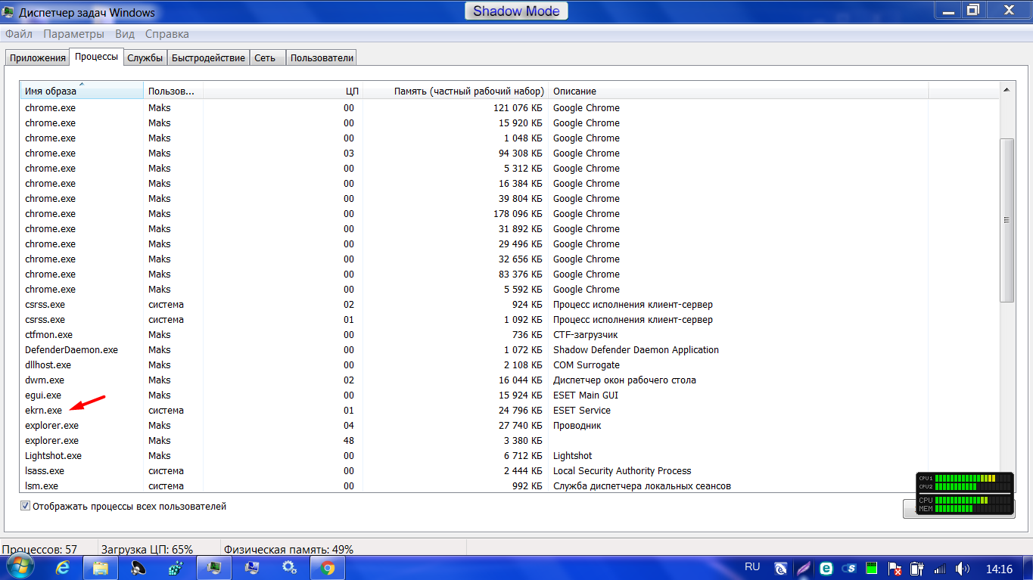The image size is (1033, 580).
Task: Open the ESET tray icon
Action: tap(826, 569)
